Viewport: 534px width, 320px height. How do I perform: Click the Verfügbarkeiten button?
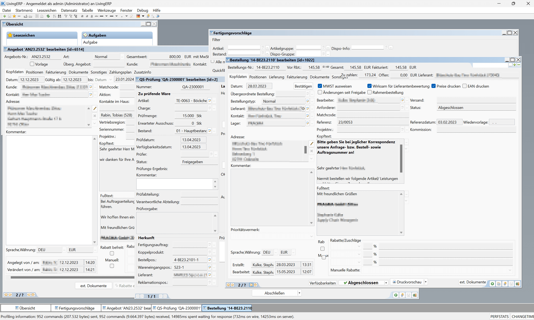(323, 283)
